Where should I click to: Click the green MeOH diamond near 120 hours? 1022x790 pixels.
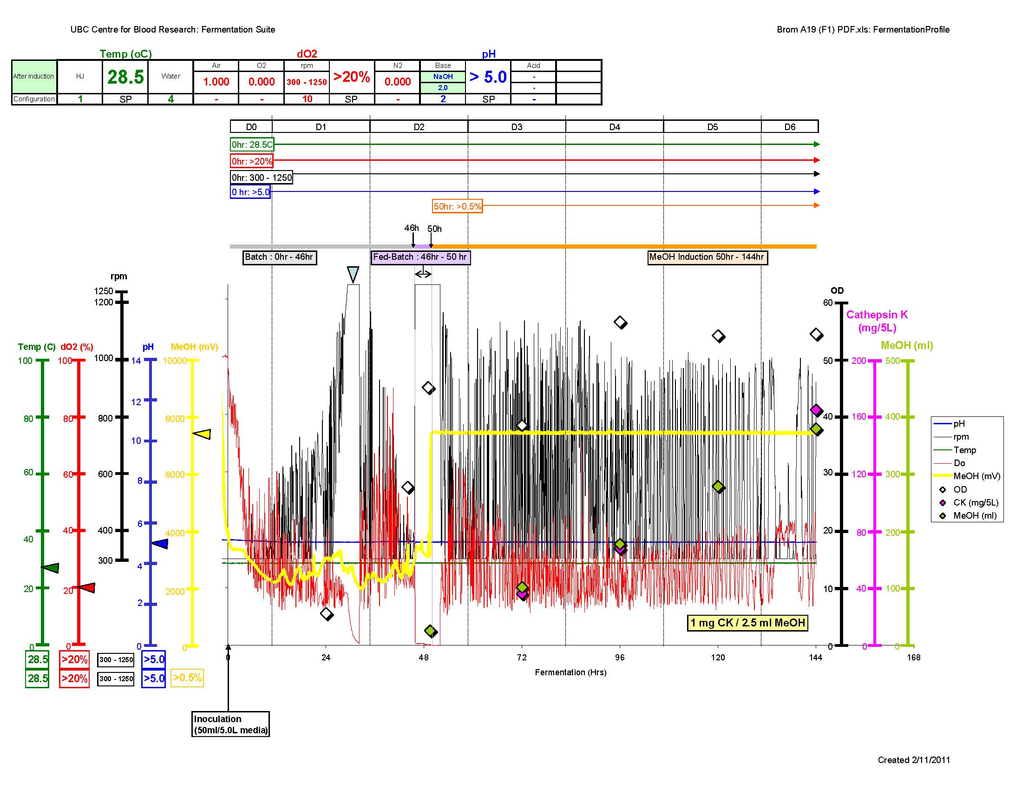(718, 487)
